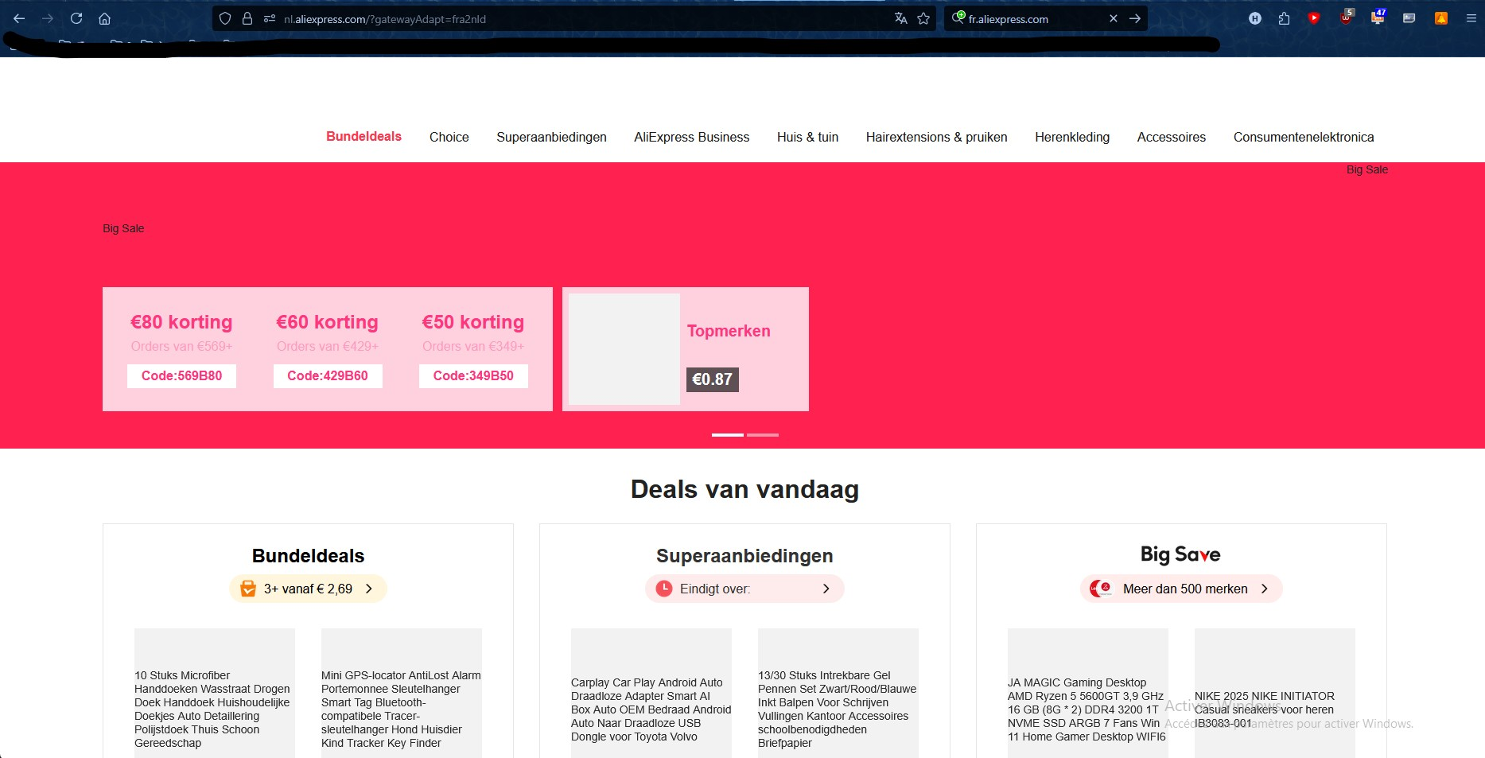This screenshot has height=758, width=1485.
Task: Reload the AliExpress page
Action: click(x=76, y=18)
